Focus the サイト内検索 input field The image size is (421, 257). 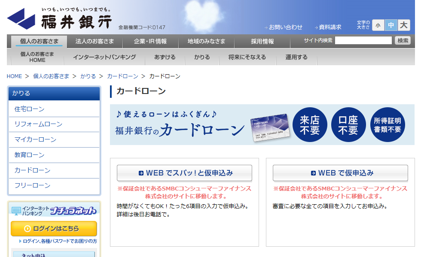363,40
